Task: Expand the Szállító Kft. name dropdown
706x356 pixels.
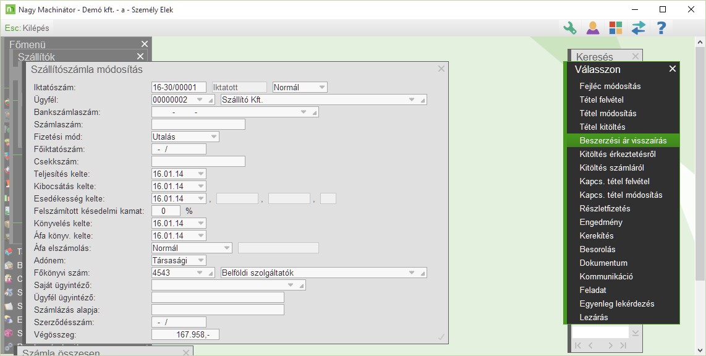Action: click(x=412, y=100)
